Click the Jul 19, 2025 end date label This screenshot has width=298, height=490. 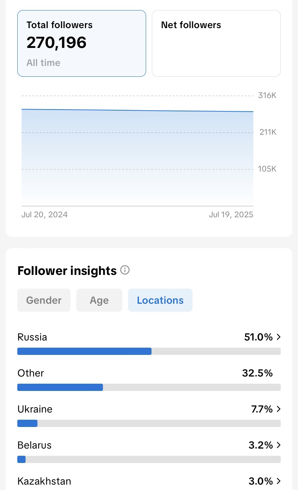(231, 215)
